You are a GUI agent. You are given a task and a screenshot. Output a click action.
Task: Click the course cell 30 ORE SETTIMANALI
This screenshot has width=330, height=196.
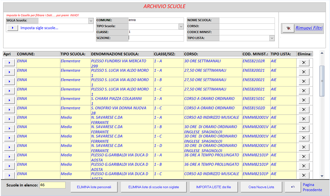202,61
